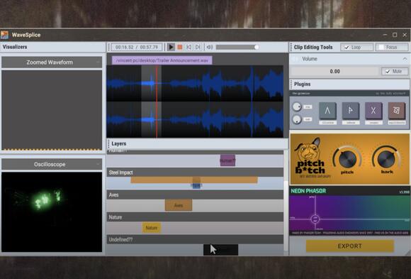Click the brown square-symbol plugin pad
This screenshot has height=279, width=411.
point(396,111)
